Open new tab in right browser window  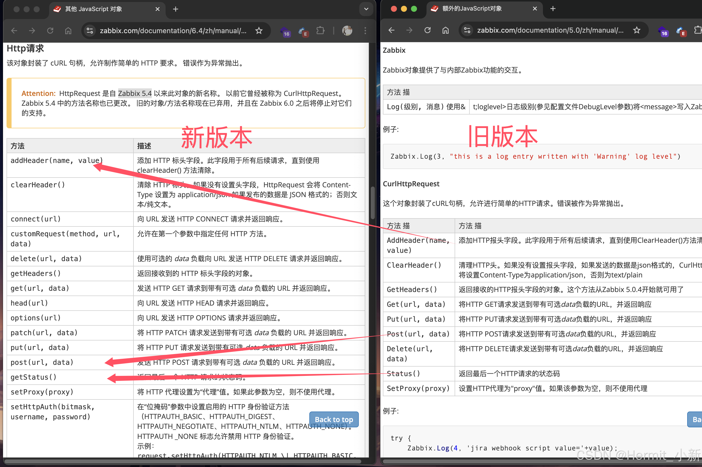(553, 9)
